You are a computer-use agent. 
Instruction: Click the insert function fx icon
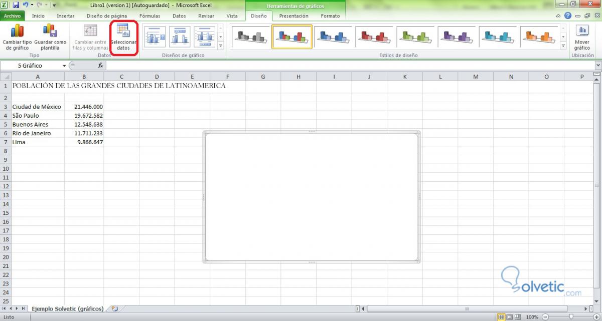[100, 66]
